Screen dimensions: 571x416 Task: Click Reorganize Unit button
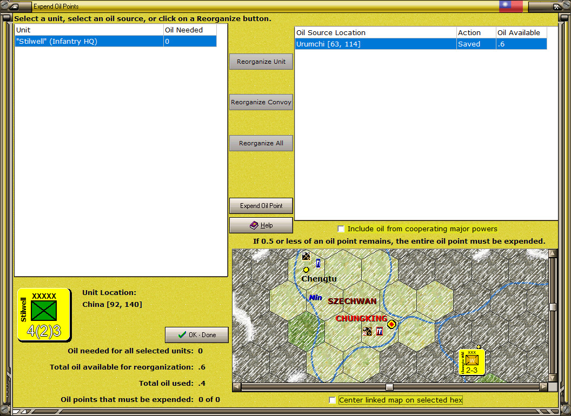[261, 62]
